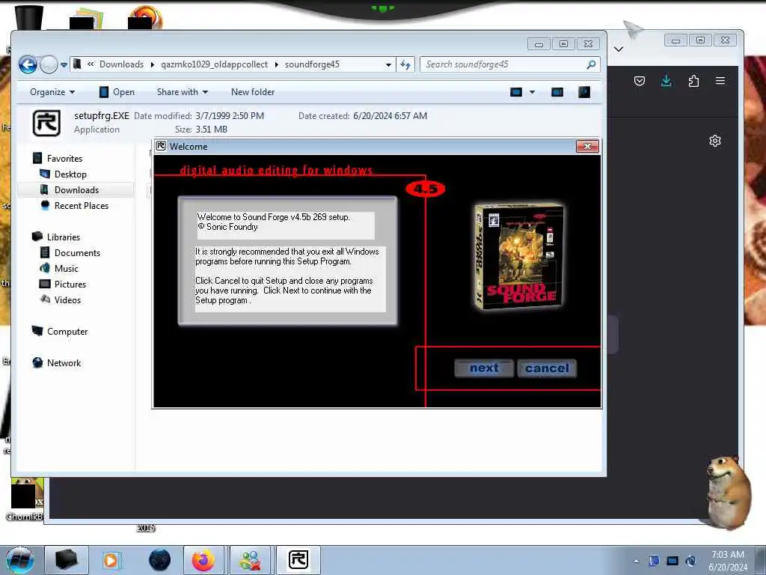Click Downloads in the address breadcrumb
Image resolution: width=766 pixels, height=575 pixels.
coord(121,64)
